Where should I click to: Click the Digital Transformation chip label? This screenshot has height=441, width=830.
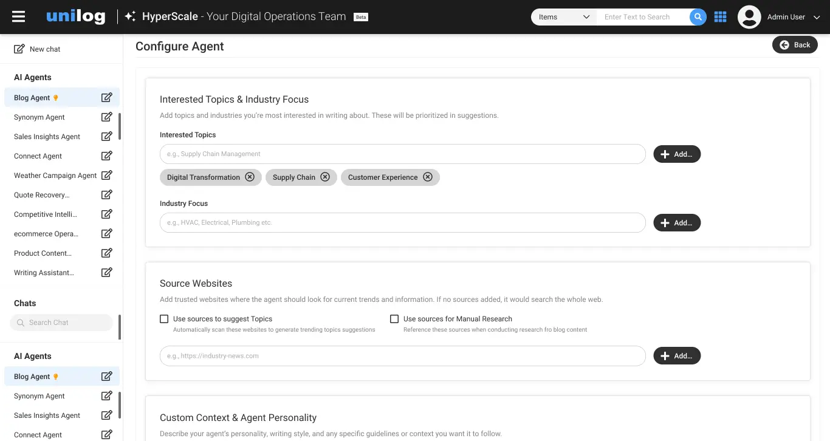point(204,177)
